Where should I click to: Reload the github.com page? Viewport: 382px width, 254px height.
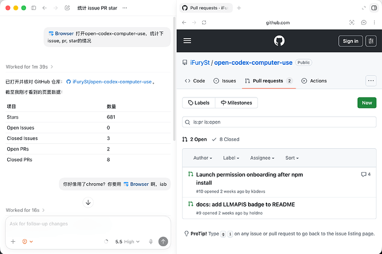pyautogui.click(x=204, y=23)
